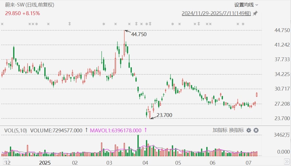Click 加指标 to add an indicator
The height and width of the screenshot is (166, 291).
coord(220,130)
